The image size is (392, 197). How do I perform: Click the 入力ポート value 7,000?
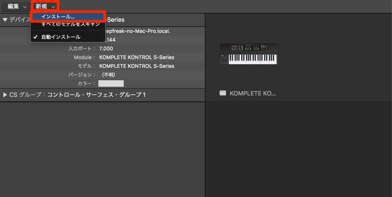[106, 49]
